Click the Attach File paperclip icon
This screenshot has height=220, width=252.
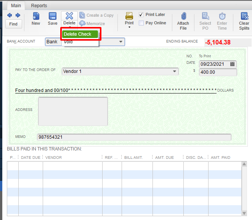(183, 16)
